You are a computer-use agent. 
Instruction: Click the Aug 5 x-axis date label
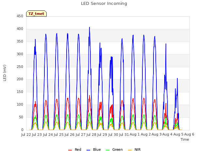coord(178,135)
